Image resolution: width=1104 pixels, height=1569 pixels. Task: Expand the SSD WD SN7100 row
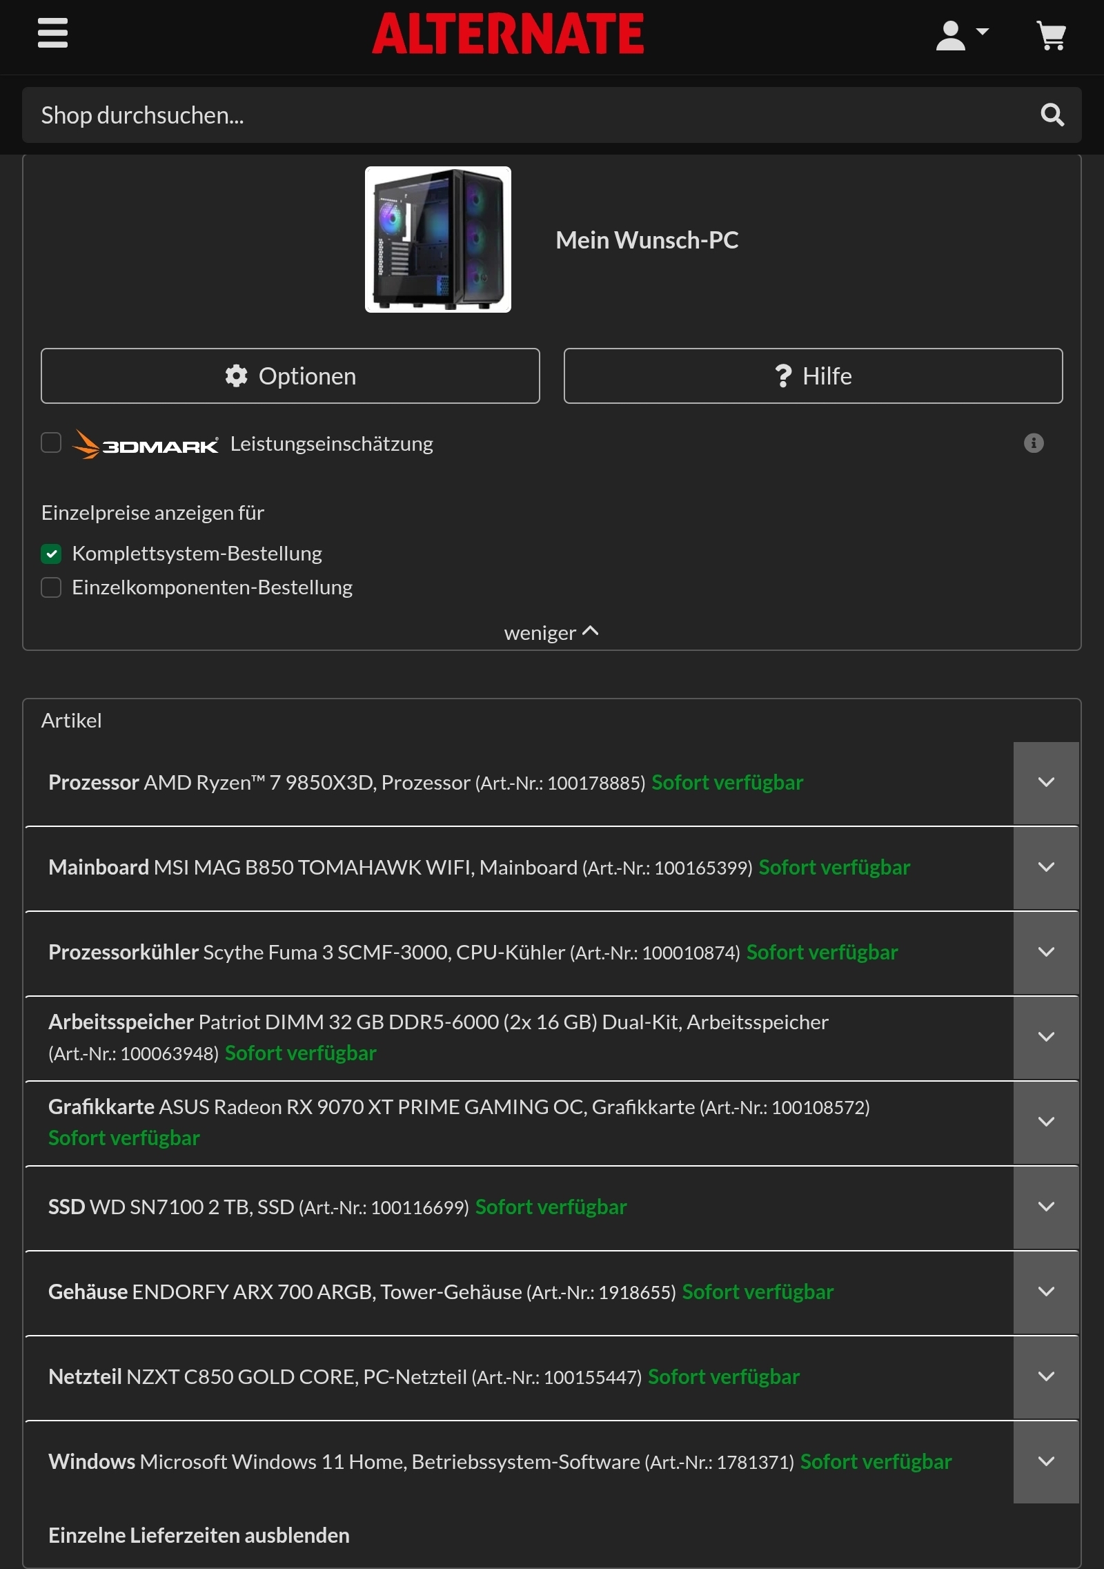pos(1046,1207)
